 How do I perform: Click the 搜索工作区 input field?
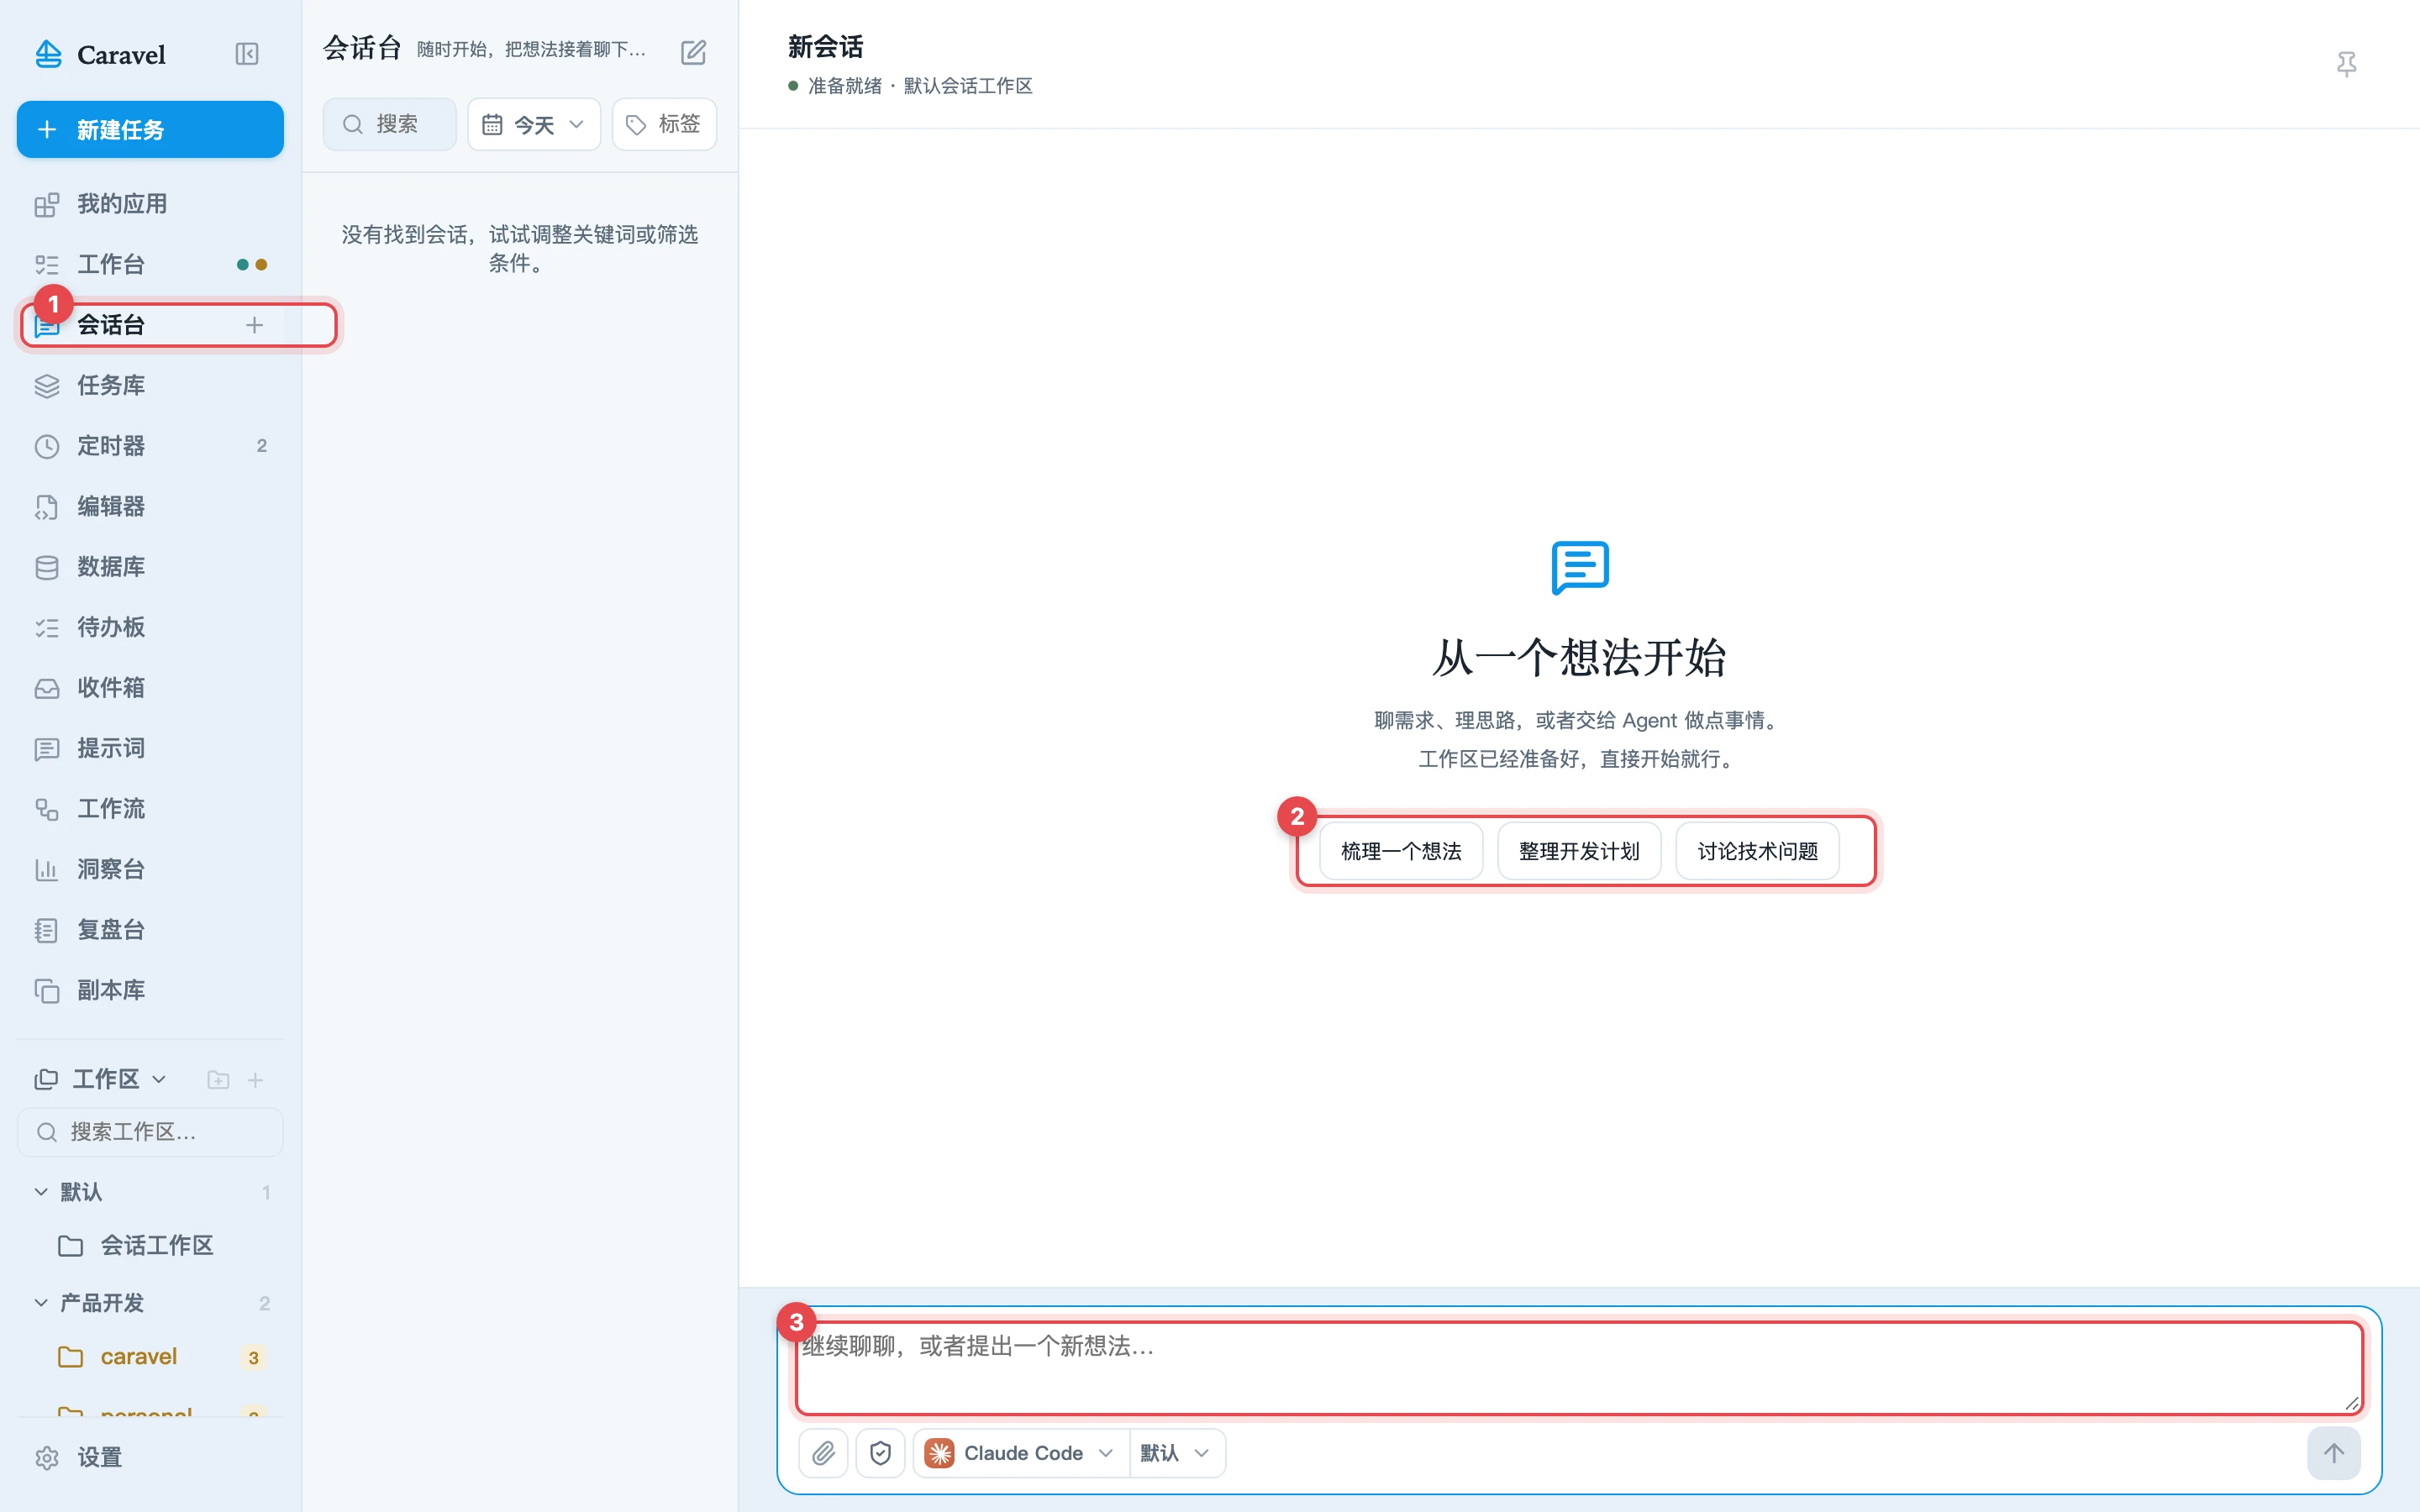coord(150,1132)
